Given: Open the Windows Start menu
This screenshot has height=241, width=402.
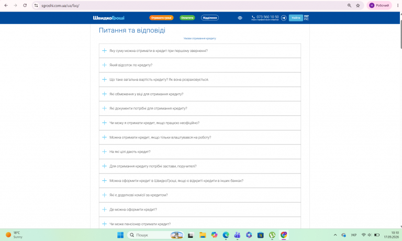Looking at the screenshot, I should (x=120, y=235).
